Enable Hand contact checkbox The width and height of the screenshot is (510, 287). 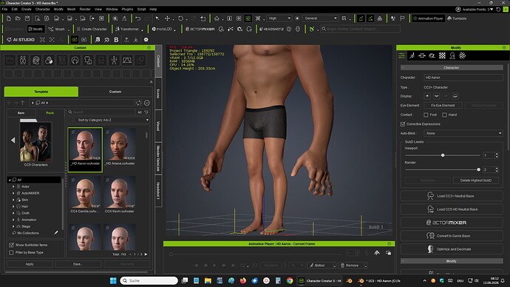(444, 115)
